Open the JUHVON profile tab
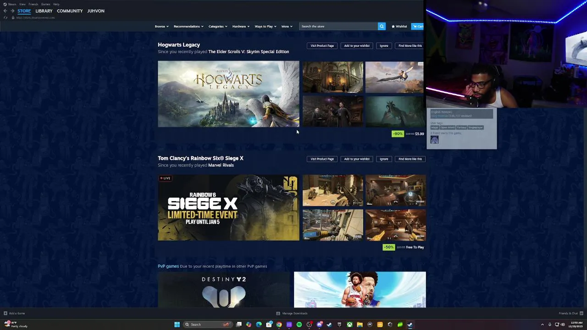Image resolution: width=587 pixels, height=330 pixels. 96,11
